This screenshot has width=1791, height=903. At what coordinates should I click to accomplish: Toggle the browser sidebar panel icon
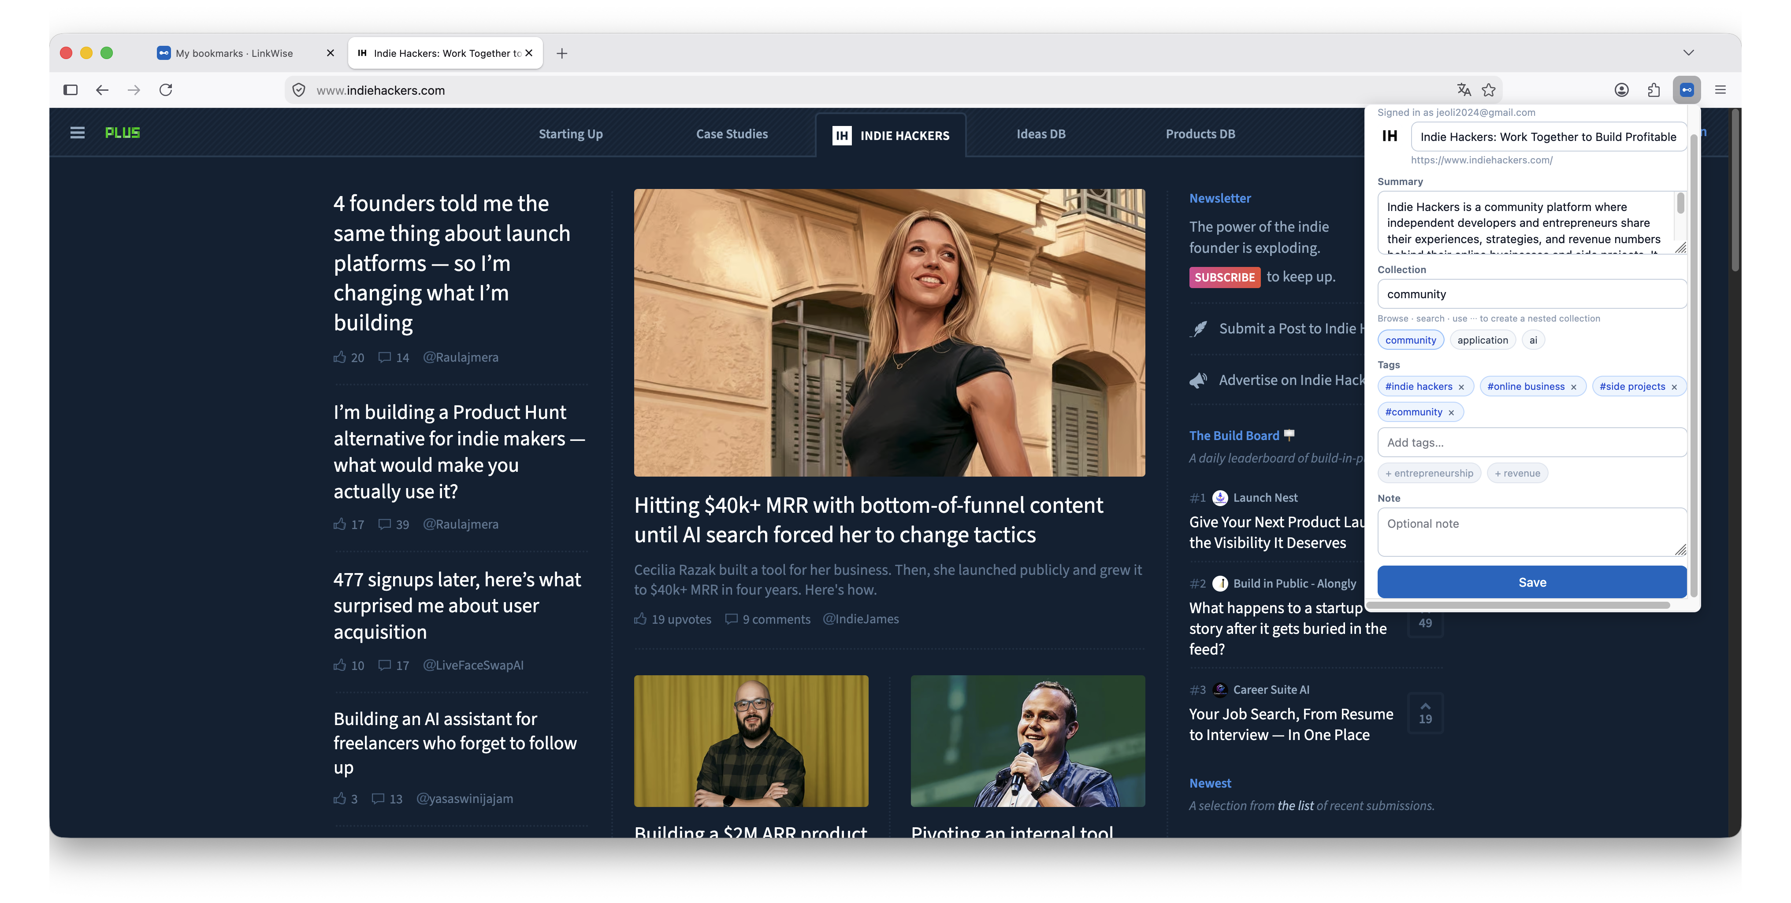[70, 90]
